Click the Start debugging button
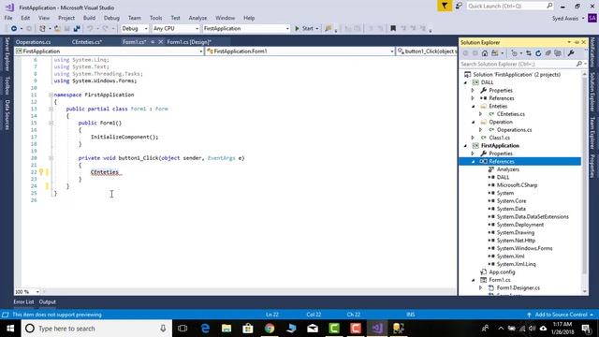This screenshot has width=599, height=337. click(307, 29)
